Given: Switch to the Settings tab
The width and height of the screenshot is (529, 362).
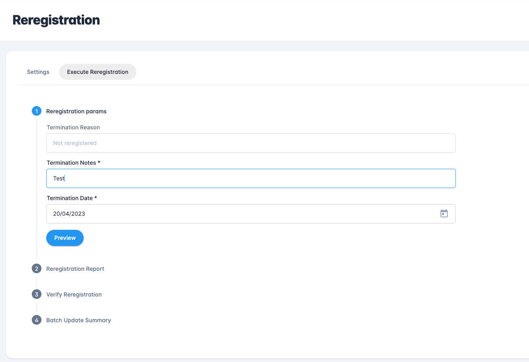Looking at the screenshot, I should pyautogui.click(x=38, y=72).
